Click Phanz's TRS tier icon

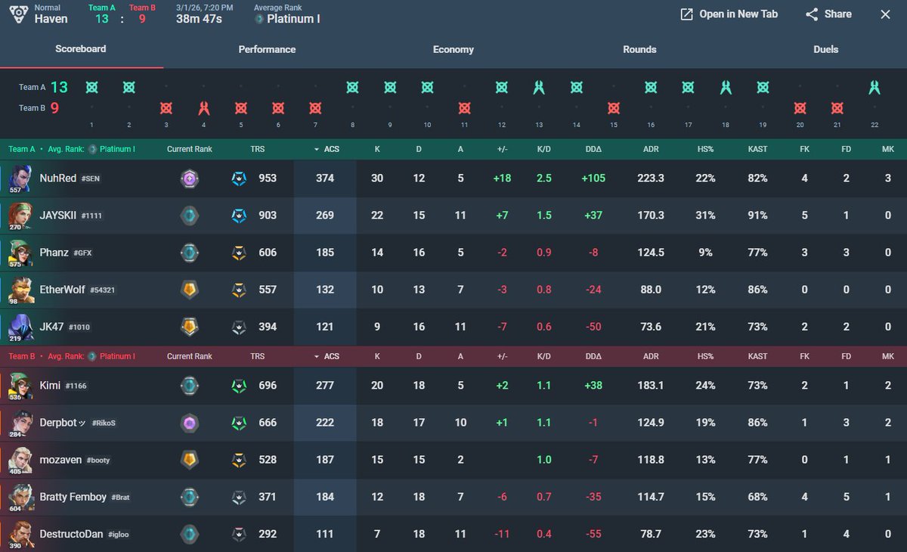pos(239,253)
